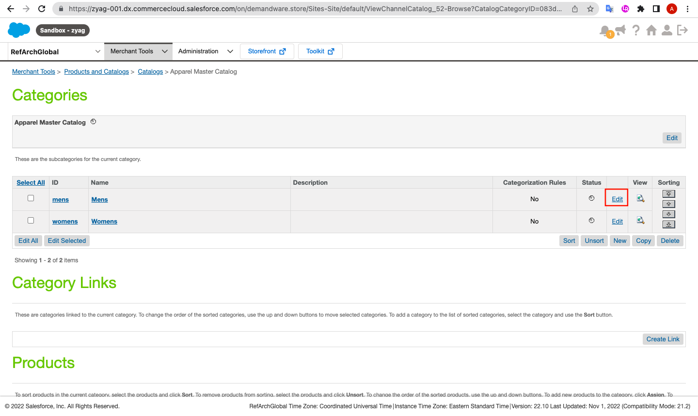Open the Toolkit tab link
The image size is (698, 416).
(x=320, y=51)
